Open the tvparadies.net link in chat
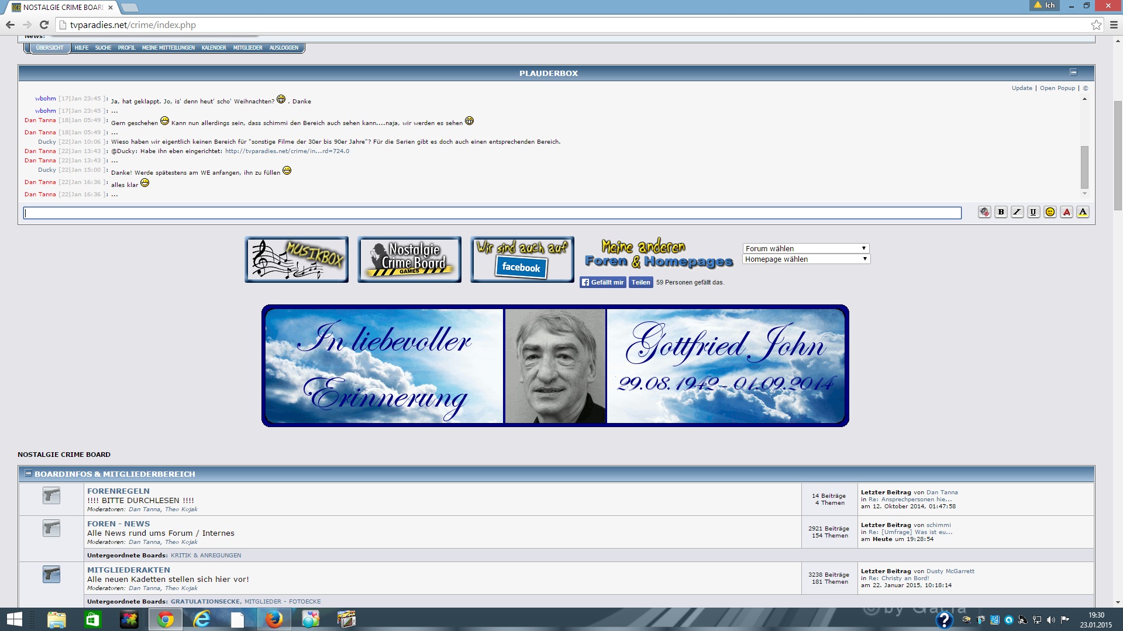This screenshot has height=631, width=1123. (287, 151)
